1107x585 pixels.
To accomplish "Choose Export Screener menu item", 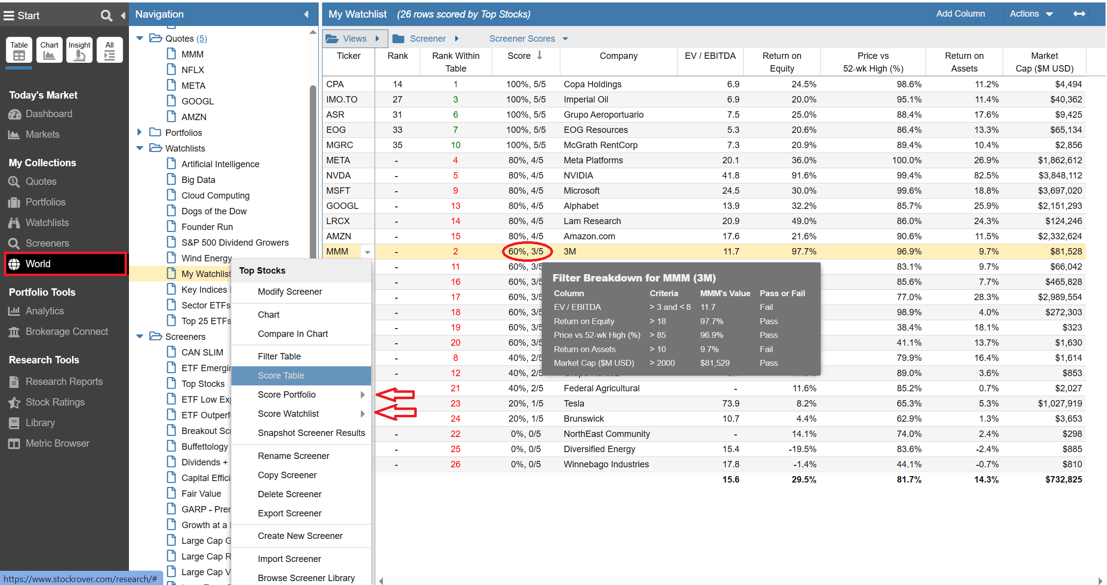I will (289, 513).
